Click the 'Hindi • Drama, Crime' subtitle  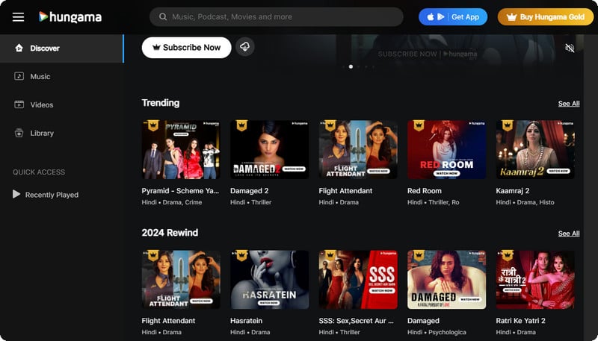click(x=172, y=202)
